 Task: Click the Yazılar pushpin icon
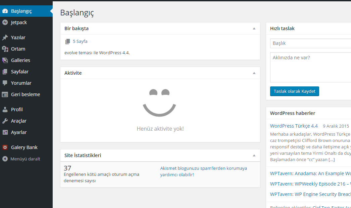tap(5, 37)
